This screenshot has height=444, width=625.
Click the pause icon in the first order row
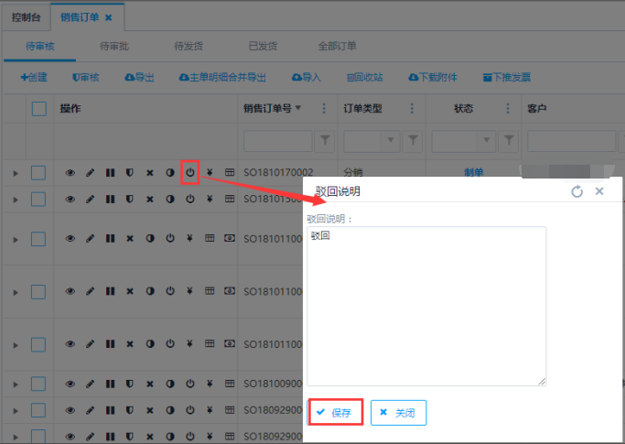pyautogui.click(x=110, y=172)
